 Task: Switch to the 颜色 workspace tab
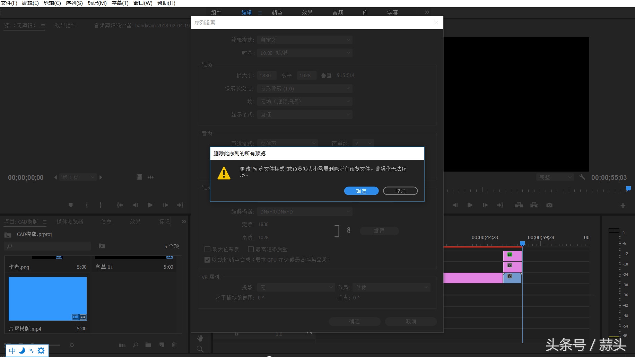coord(277,12)
